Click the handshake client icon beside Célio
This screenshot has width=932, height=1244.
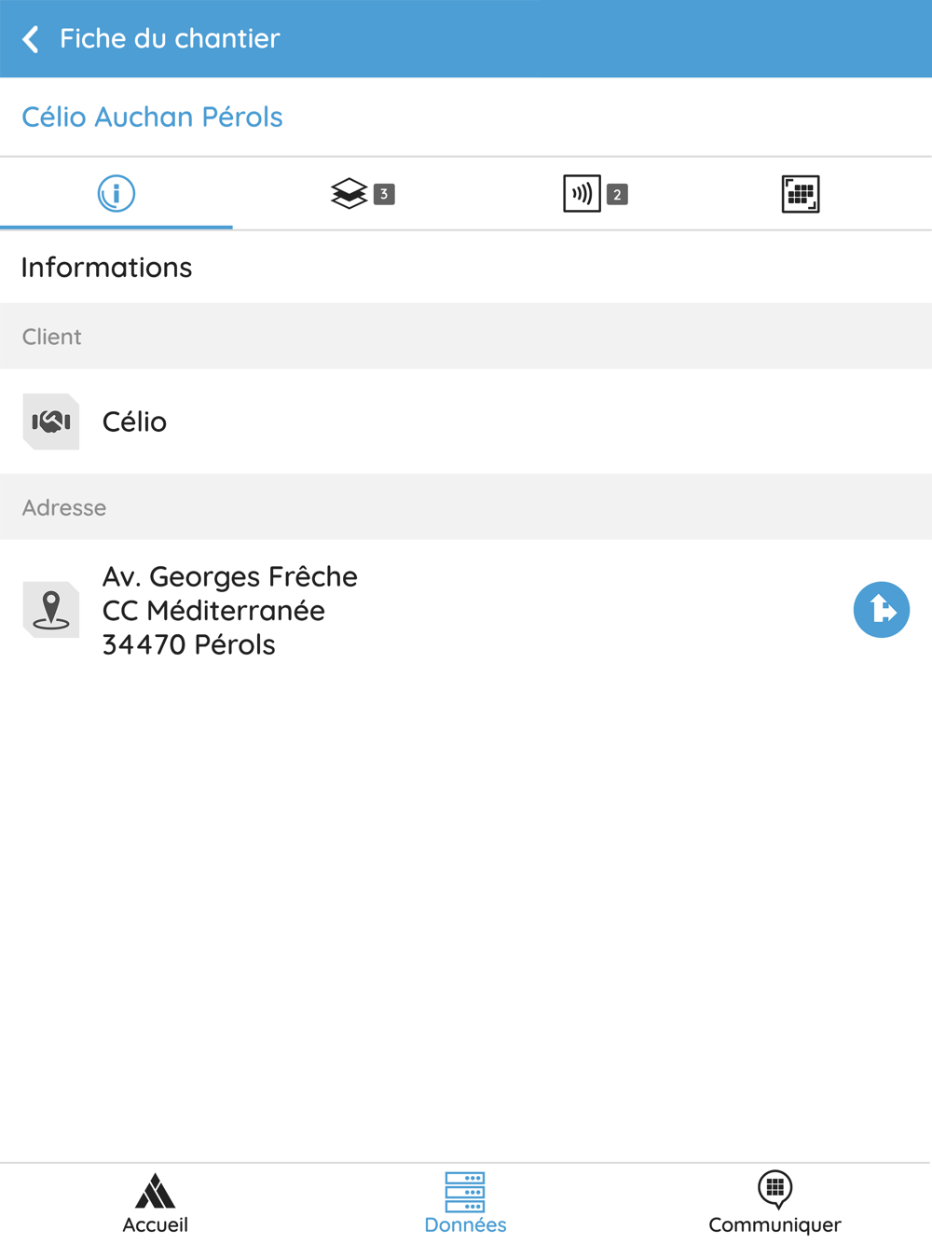click(51, 422)
